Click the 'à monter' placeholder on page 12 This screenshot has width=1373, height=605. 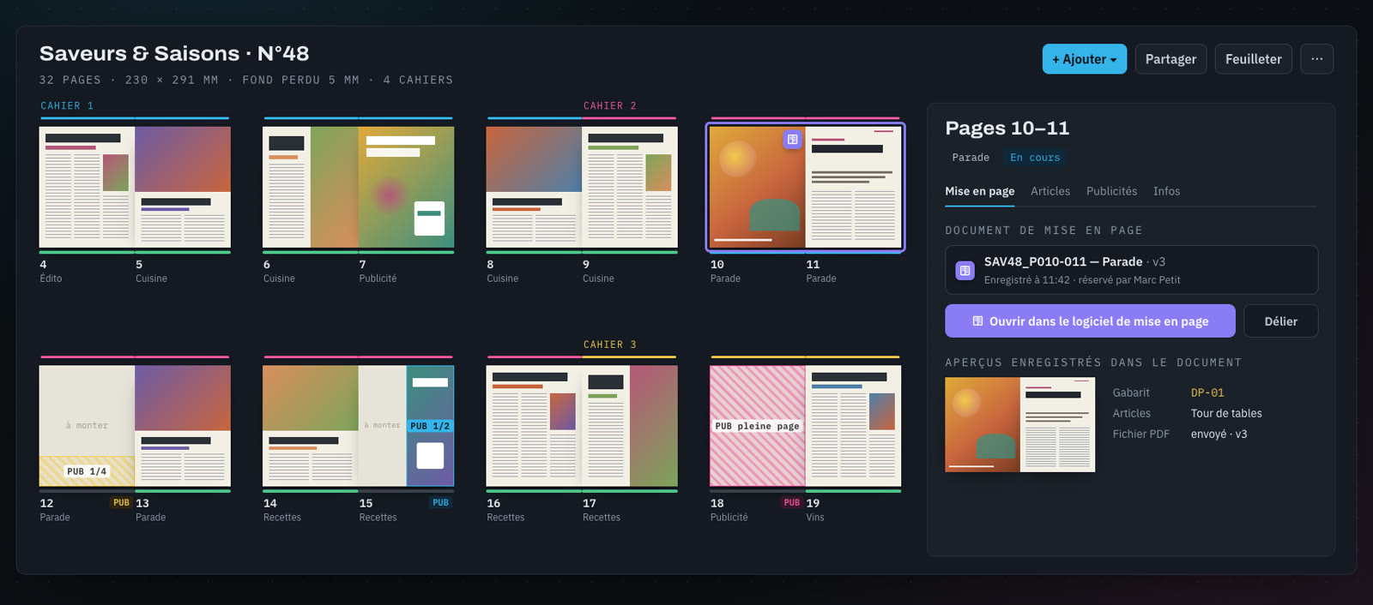(87, 425)
